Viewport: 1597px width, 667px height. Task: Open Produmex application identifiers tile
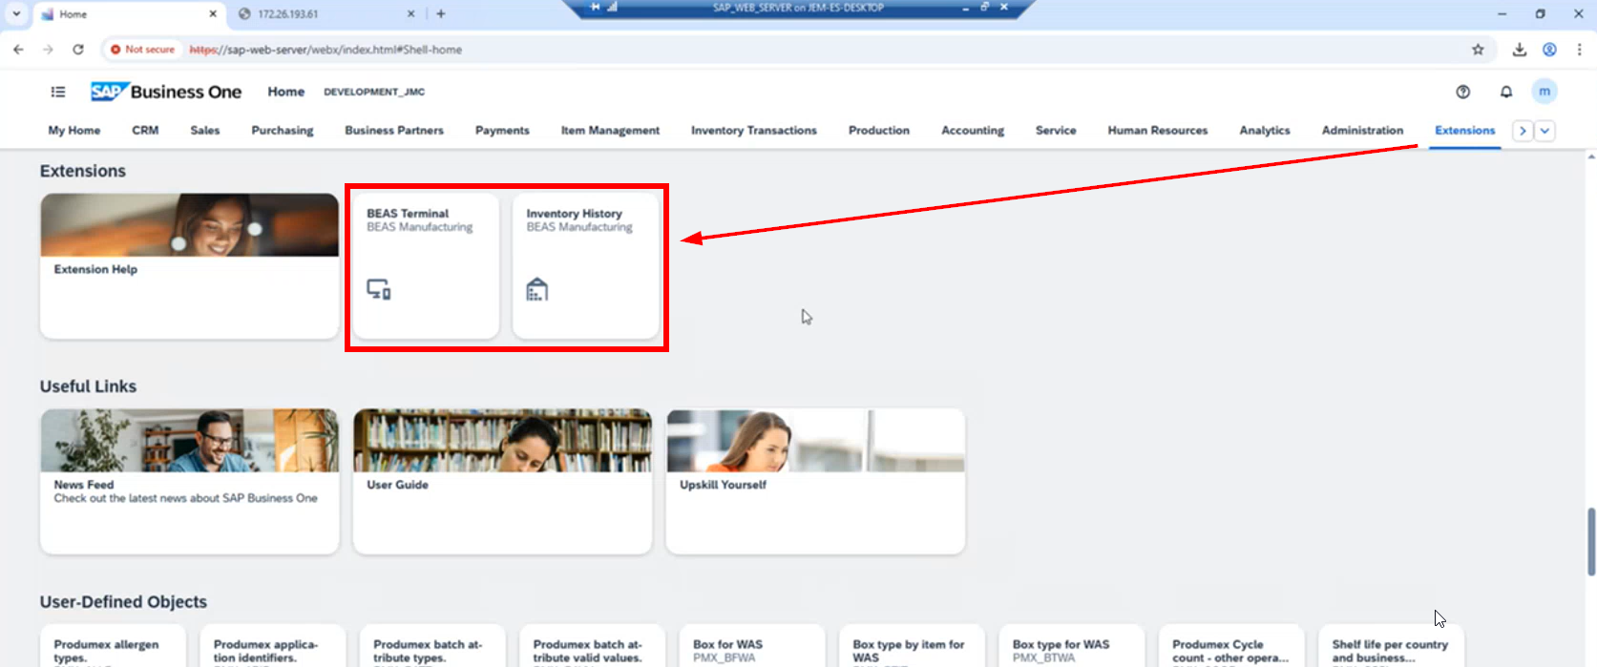coord(273,647)
